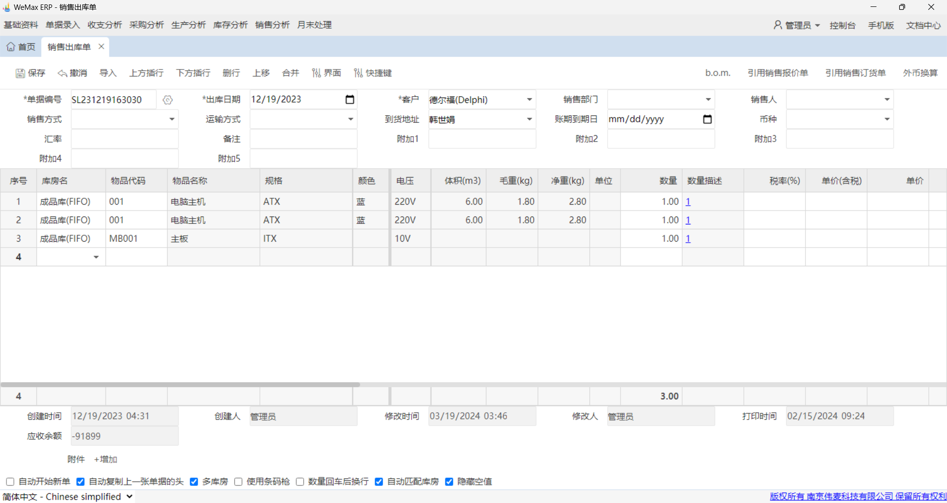
Task: Expand the 客户 dropdown
Action: [529, 100]
